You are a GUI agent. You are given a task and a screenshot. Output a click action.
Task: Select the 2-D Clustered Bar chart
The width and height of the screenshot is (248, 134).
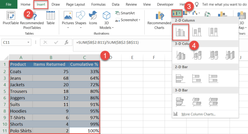coord(181,78)
